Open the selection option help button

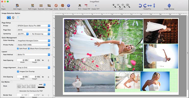coord(18,17)
